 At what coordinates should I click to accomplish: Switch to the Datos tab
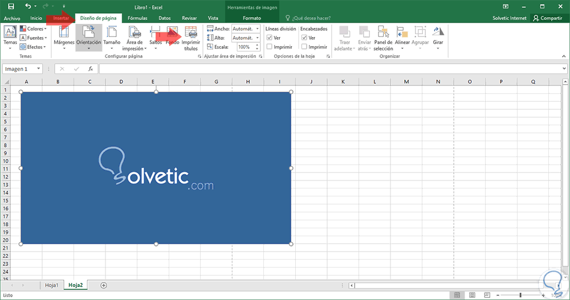click(165, 18)
